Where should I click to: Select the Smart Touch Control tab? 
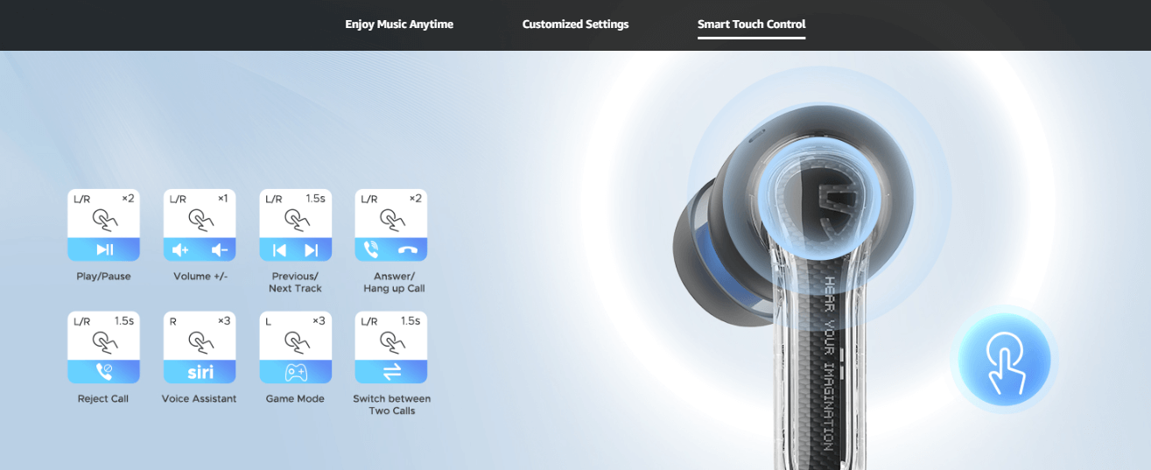click(x=751, y=25)
